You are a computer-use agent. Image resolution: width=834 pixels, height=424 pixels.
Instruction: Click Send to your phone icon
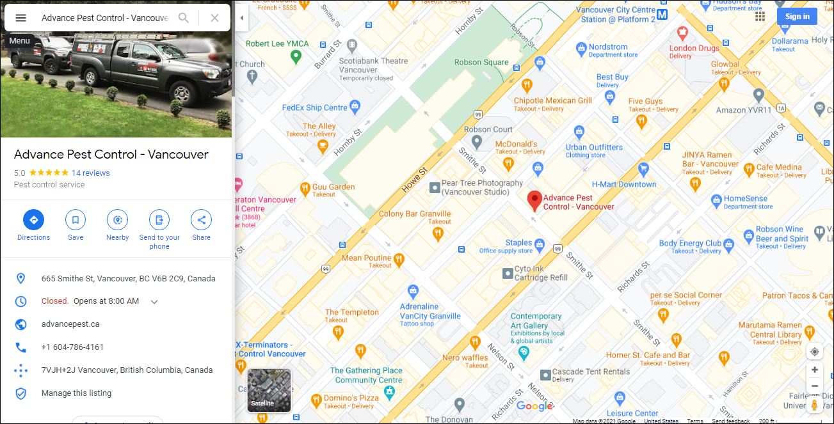(159, 220)
